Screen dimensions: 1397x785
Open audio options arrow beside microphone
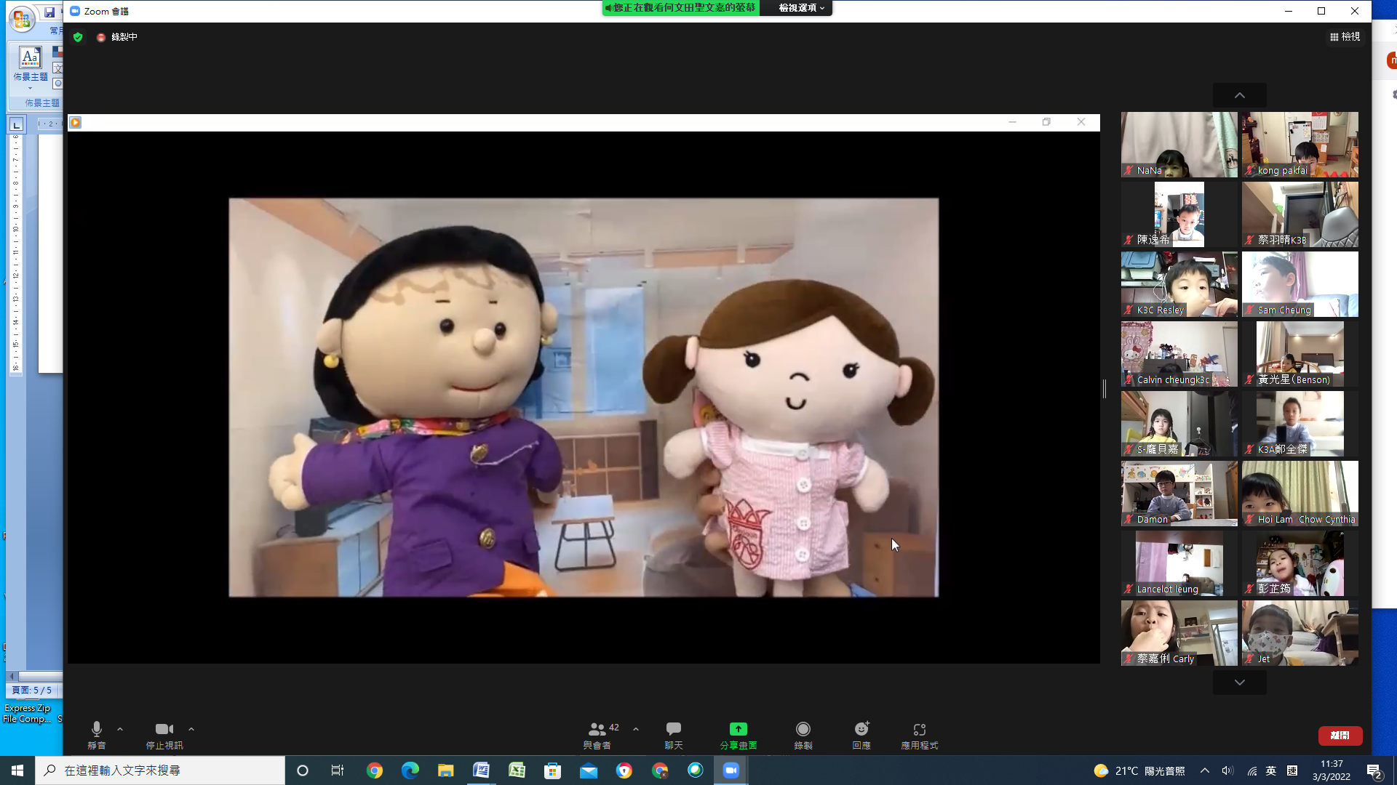click(120, 729)
